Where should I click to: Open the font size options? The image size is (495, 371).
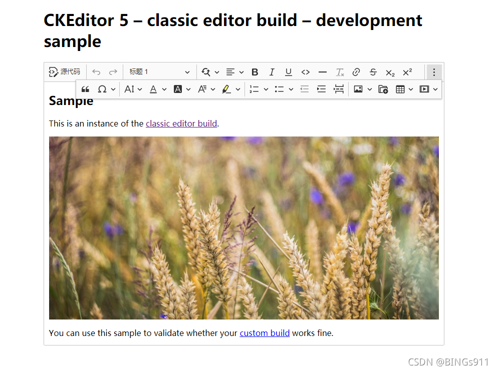(x=129, y=89)
